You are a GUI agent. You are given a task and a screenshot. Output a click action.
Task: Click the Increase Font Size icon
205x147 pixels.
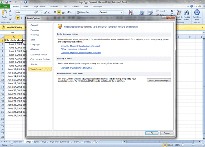[45, 13]
